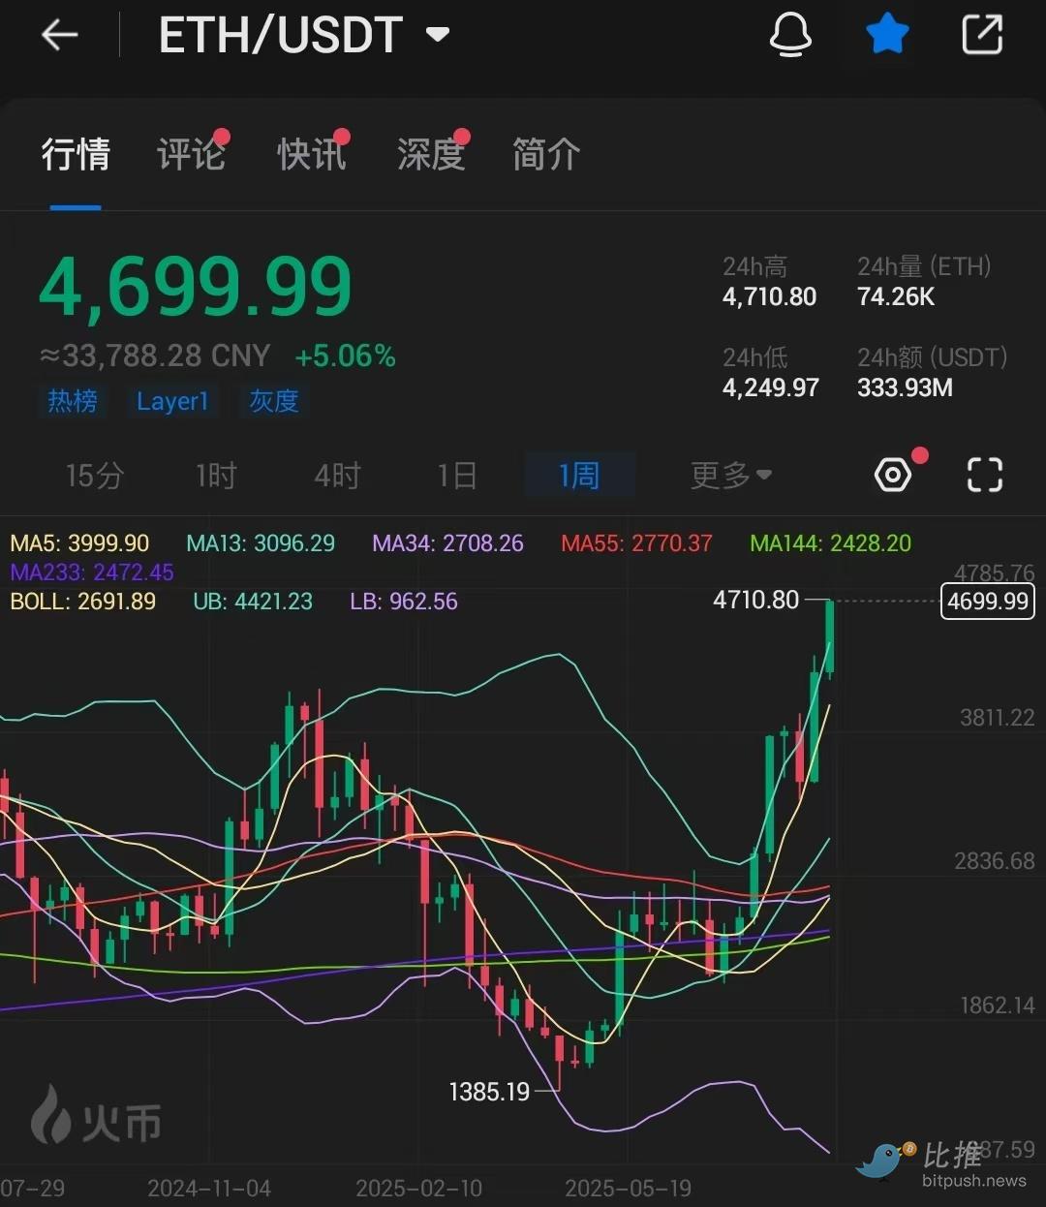Screen dimensions: 1046x1207
Task: Tap the 3811.22 price axis label
Action: pyautogui.click(x=997, y=718)
